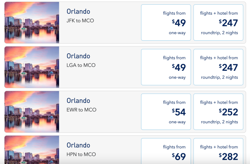This screenshot has height=164, width=250.
Task: Select $247 flights + hotel from JFK
Action: point(219,23)
